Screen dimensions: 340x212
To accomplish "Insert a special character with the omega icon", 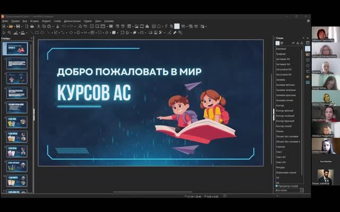I will pos(159,26).
